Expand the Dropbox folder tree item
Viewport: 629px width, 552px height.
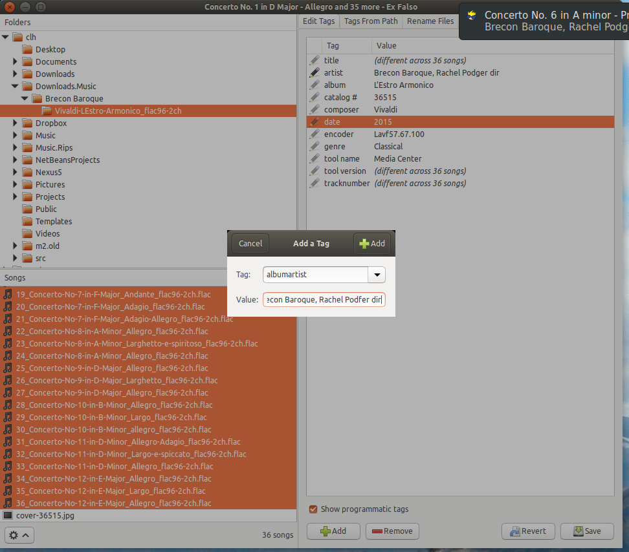15,123
